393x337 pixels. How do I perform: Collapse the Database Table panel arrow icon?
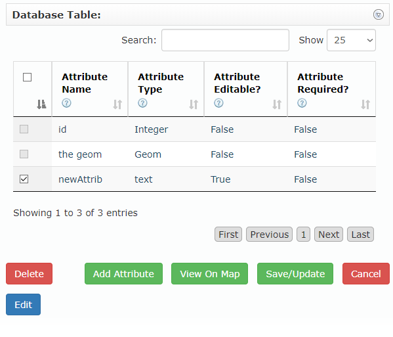pyautogui.click(x=378, y=14)
